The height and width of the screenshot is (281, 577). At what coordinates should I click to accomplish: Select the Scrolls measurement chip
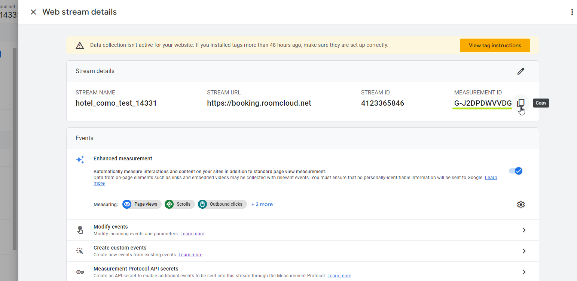click(x=179, y=204)
